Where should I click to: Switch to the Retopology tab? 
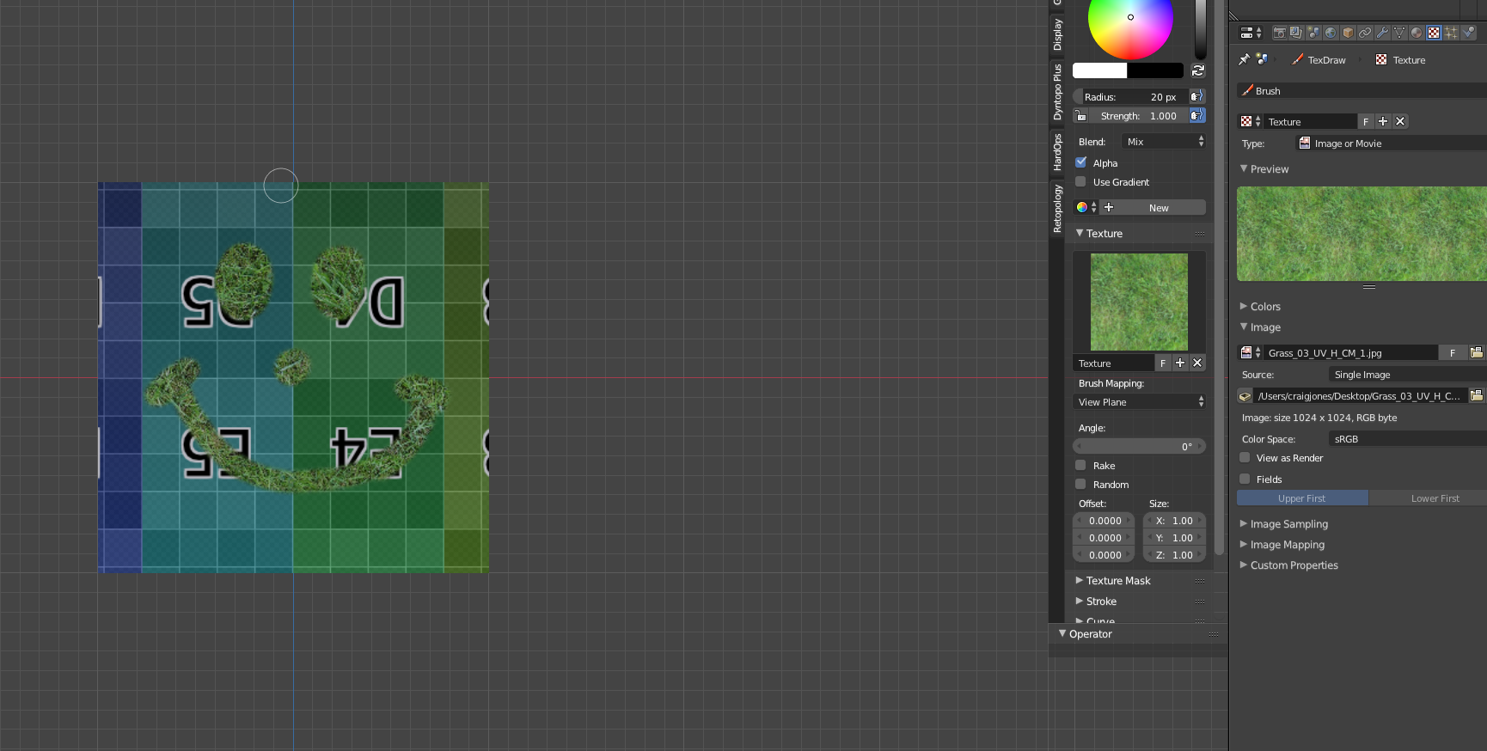[1057, 208]
